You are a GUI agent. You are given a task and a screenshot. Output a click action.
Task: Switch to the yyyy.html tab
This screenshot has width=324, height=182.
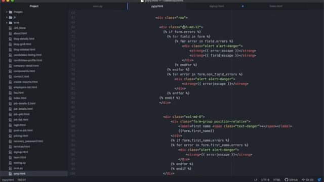(157, 6)
